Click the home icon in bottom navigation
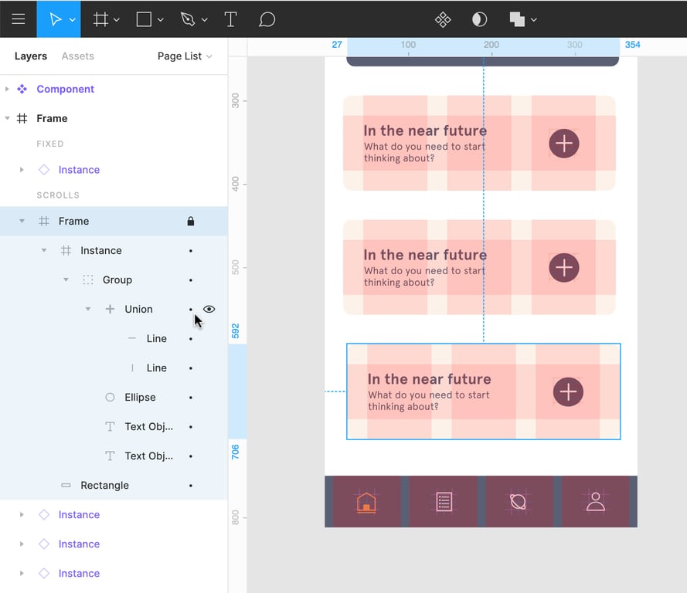This screenshot has width=687, height=593. click(x=366, y=502)
